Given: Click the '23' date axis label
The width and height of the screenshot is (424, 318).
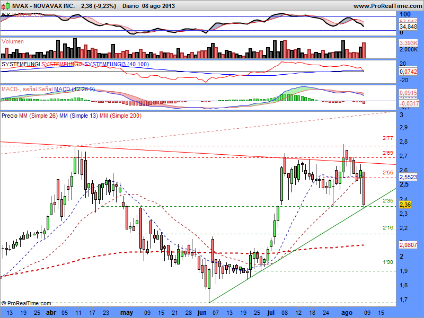Looking at the screenshot, I should [106, 313].
